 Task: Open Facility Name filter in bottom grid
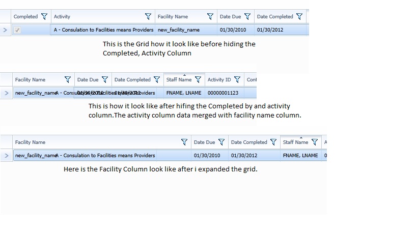point(185,142)
